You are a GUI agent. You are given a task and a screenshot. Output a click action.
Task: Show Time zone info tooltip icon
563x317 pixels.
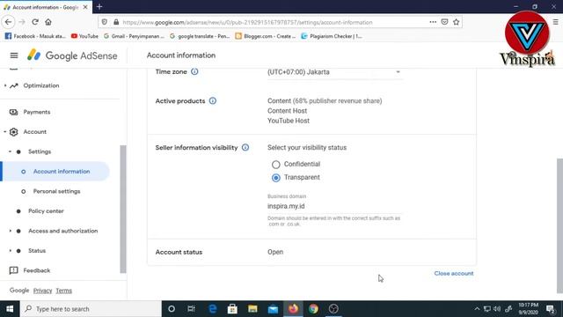click(x=194, y=71)
